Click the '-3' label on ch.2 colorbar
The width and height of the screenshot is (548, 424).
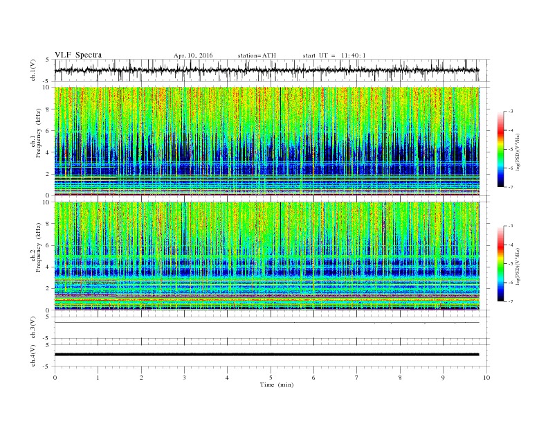point(510,226)
